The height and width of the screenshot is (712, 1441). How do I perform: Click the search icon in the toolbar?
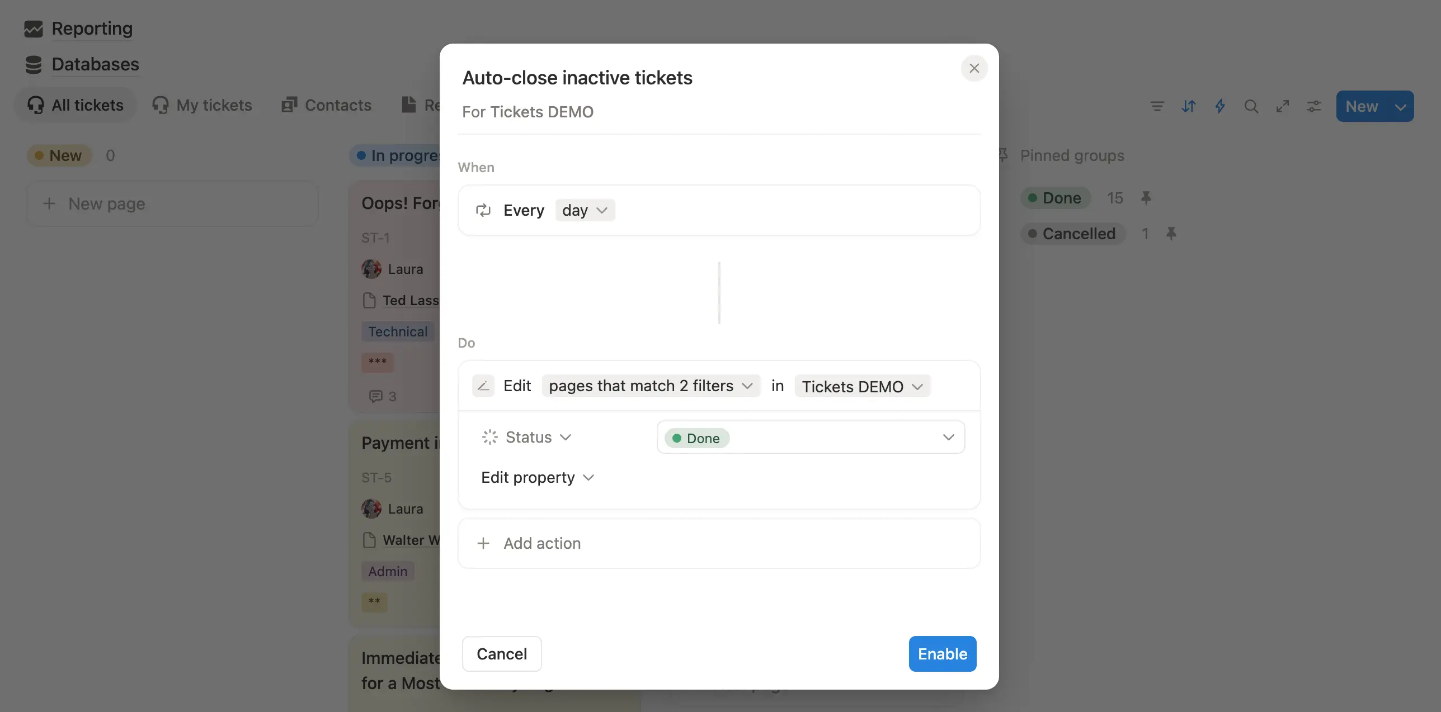tap(1252, 106)
